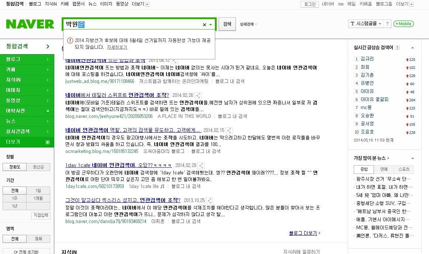Open 네이버에서 테일러 스위프트 연관검색어 조작 link
This screenshot has width=429, height=254.
click(x=117, y=95)
